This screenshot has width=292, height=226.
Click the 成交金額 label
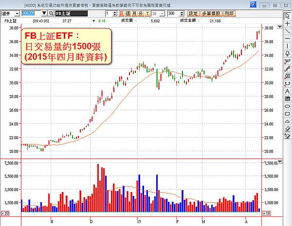(188, 20)
